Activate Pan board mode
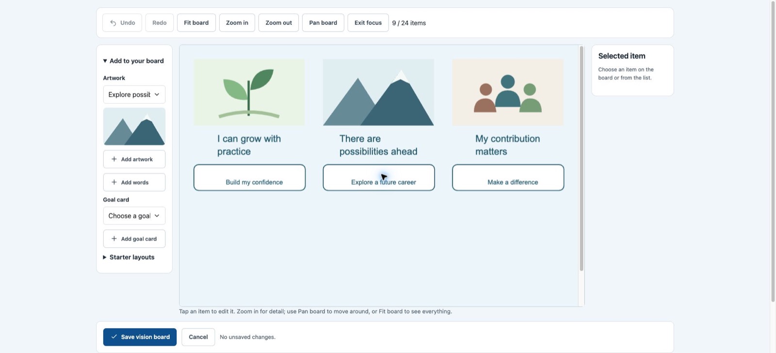Viewport: 776px width, 353px height. 323,23
